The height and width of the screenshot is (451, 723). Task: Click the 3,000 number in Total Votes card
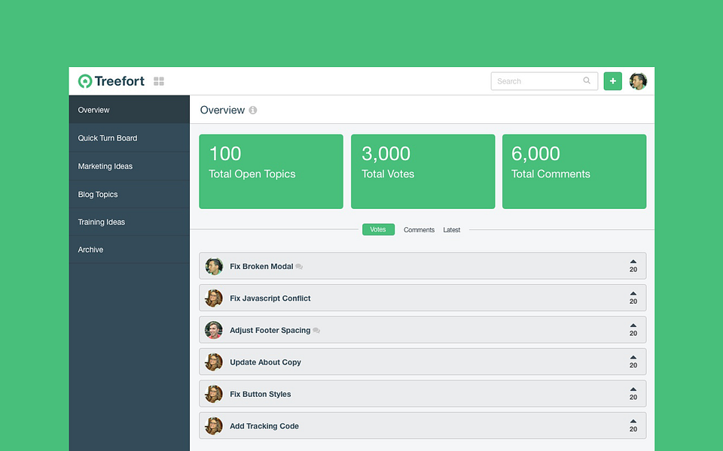386,153
